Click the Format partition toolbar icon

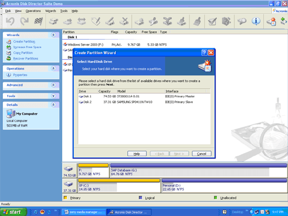[110, 21]
